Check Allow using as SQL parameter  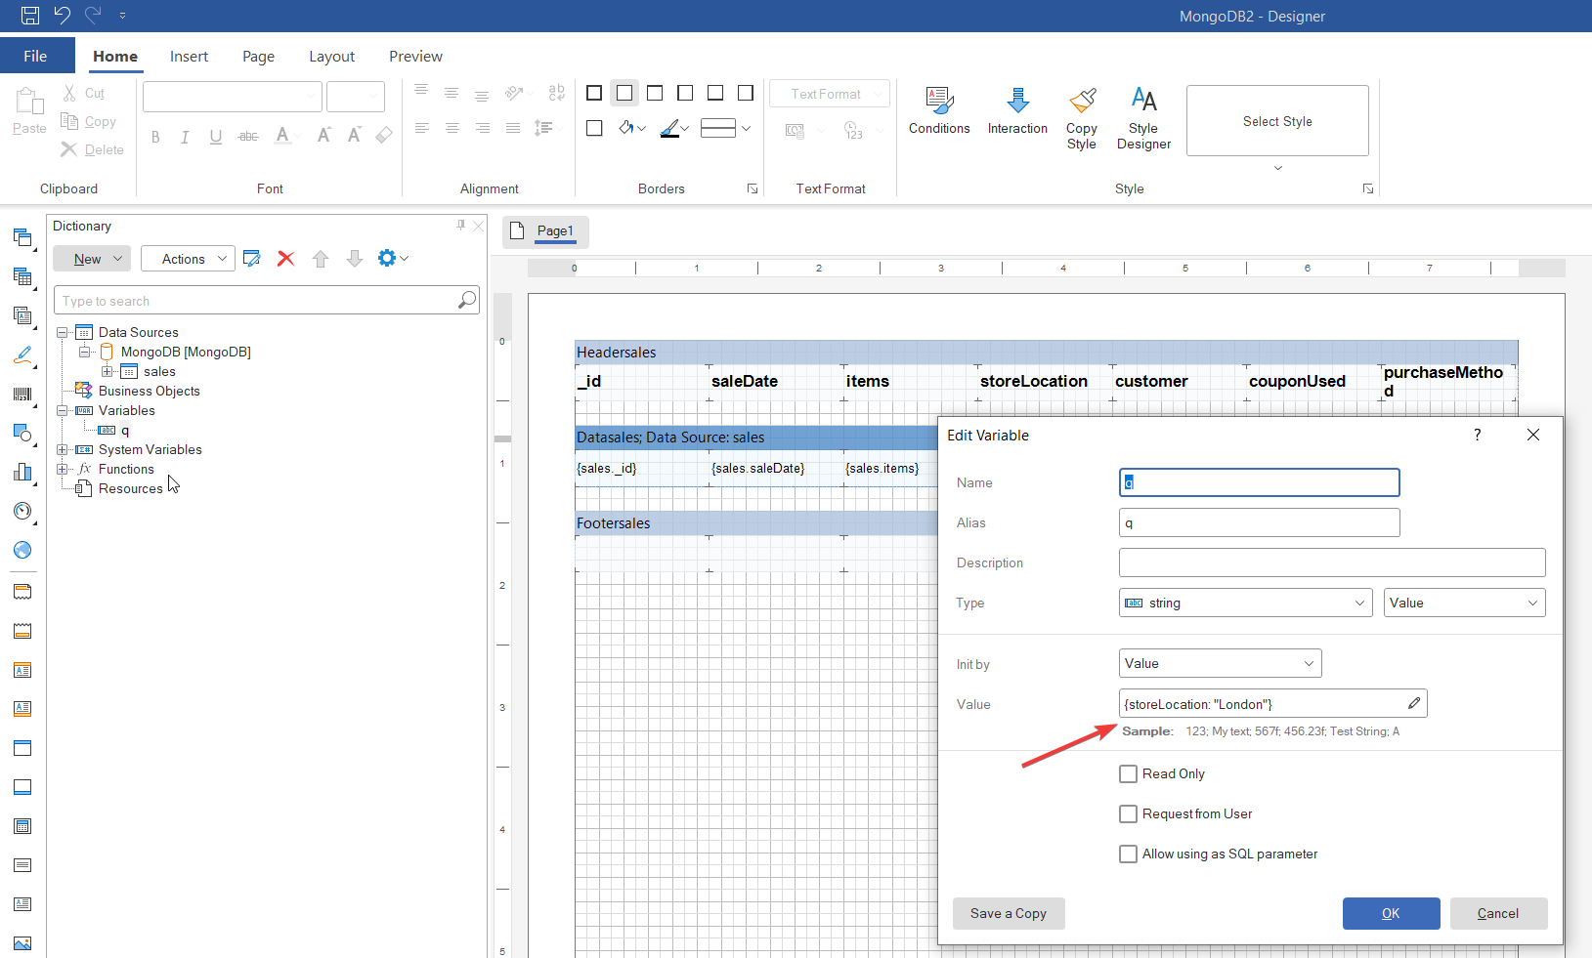tap(1128, 854)
